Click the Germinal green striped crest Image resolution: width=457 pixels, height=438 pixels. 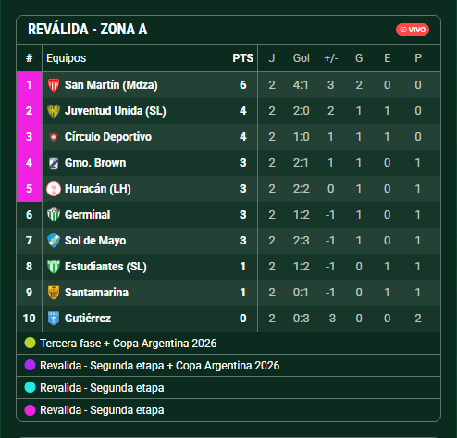tap(54, 215)
